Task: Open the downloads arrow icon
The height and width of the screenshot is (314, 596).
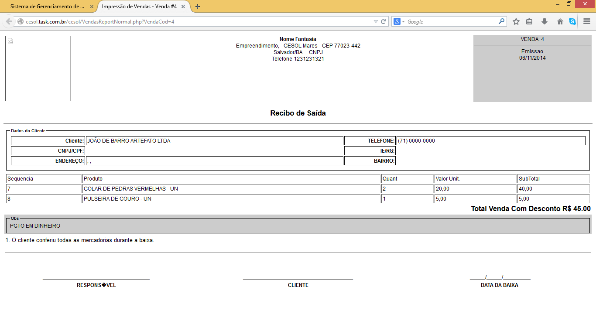Action: pyautogui.click(x=545, y=21)
